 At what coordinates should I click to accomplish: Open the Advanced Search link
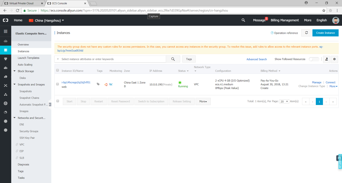pos(256,59)
